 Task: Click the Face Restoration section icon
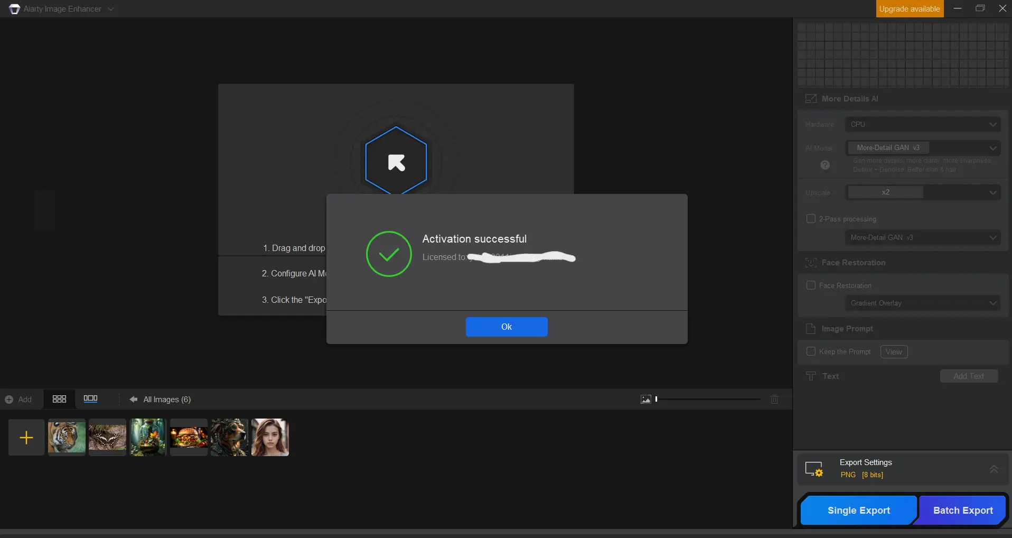[x=811, y=263]
